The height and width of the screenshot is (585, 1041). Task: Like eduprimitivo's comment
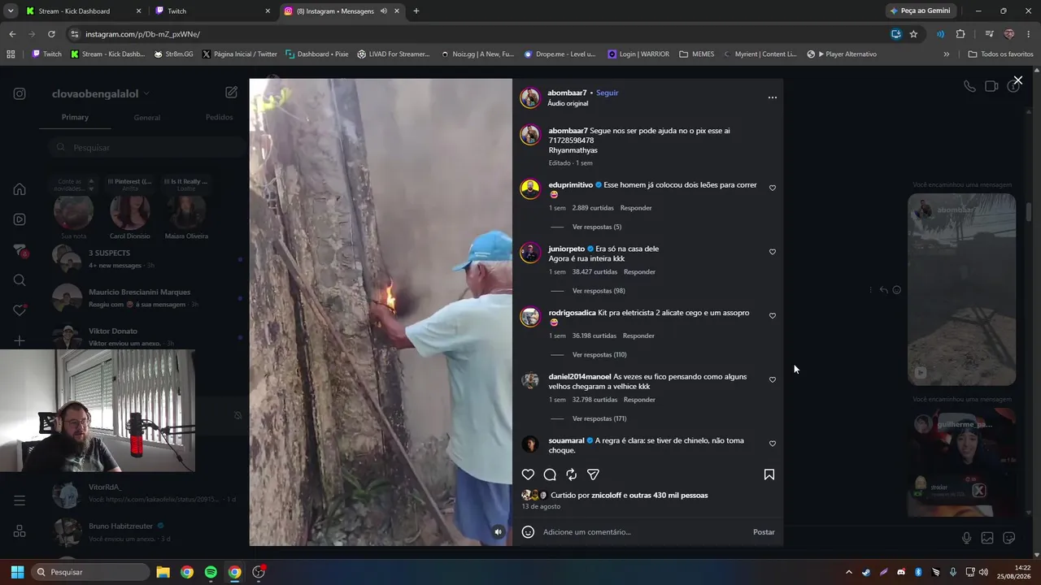pos(773,188)
